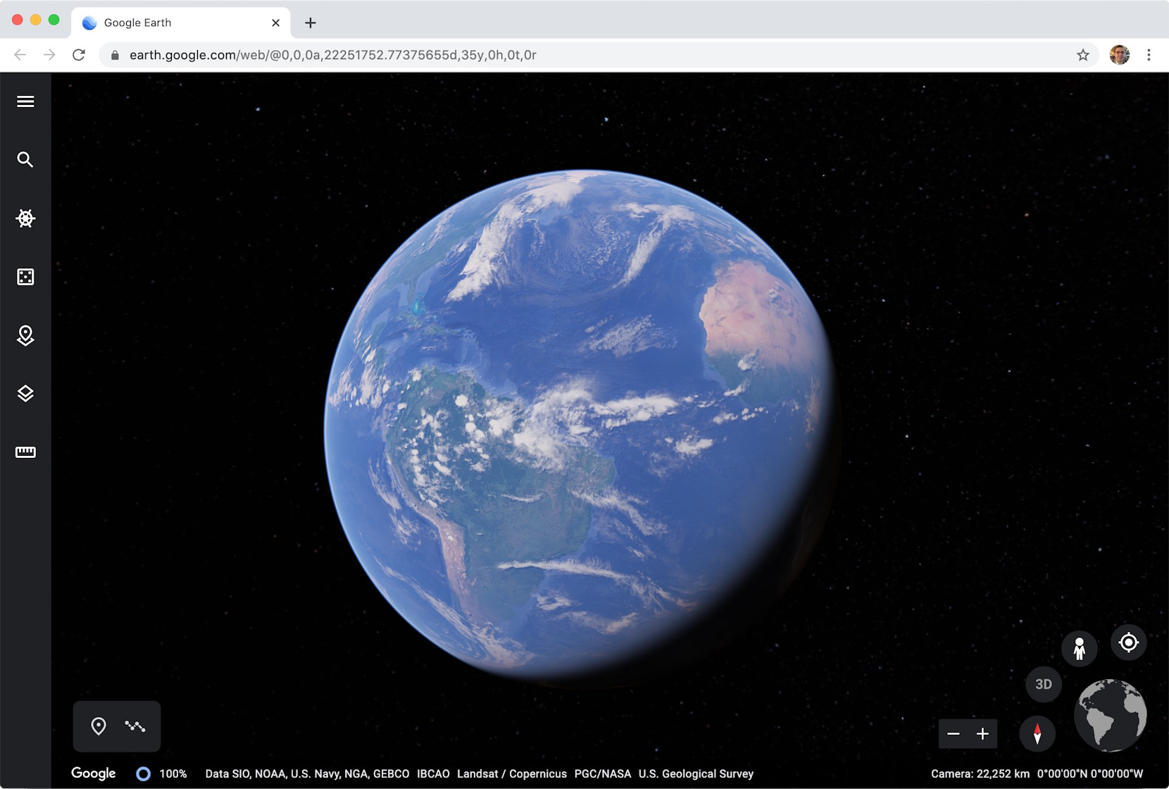This screenshot has width=1169, height=789.
Task: Zoom out with the minus button
Action: point(954,734)
